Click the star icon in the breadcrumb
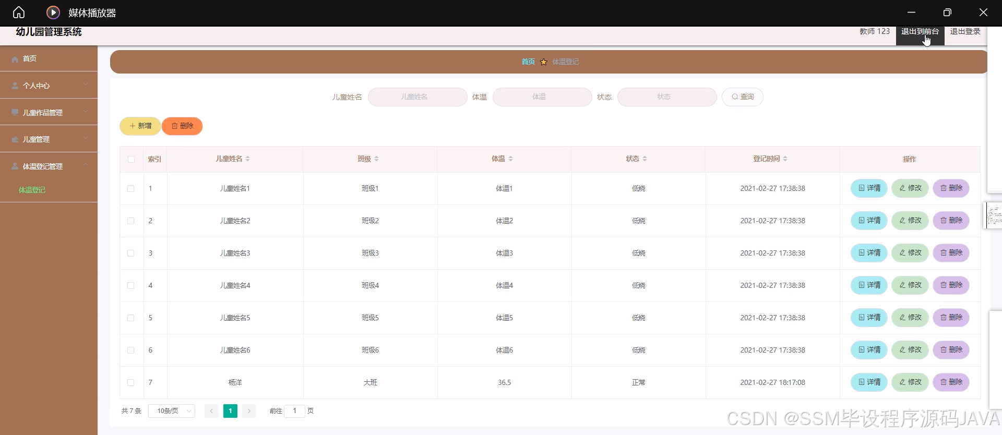Viewport: 1002px width, 435px height. pos(543,62)
